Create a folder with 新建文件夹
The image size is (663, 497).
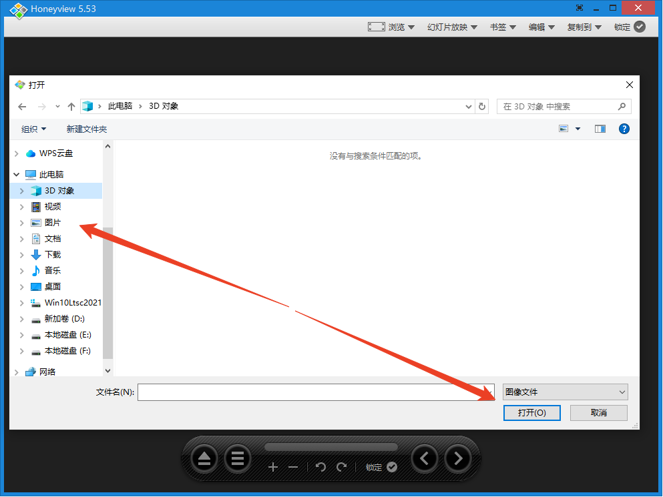pos(86,128)
